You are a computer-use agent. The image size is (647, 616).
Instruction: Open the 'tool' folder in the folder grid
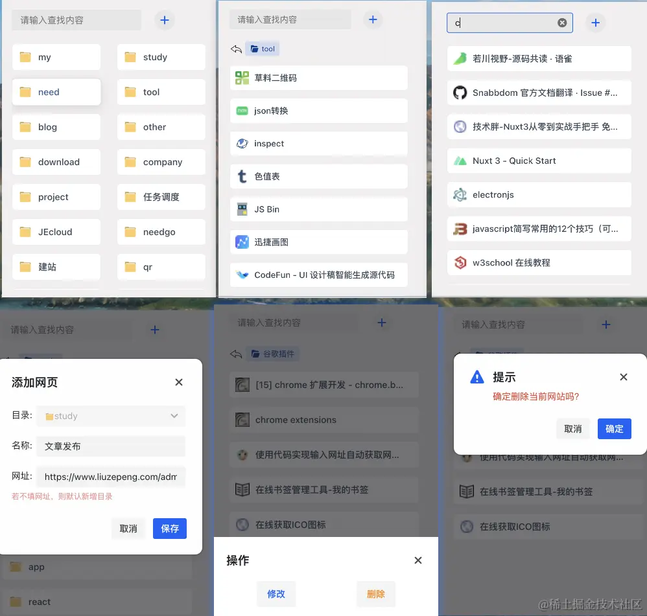[161, 92]
